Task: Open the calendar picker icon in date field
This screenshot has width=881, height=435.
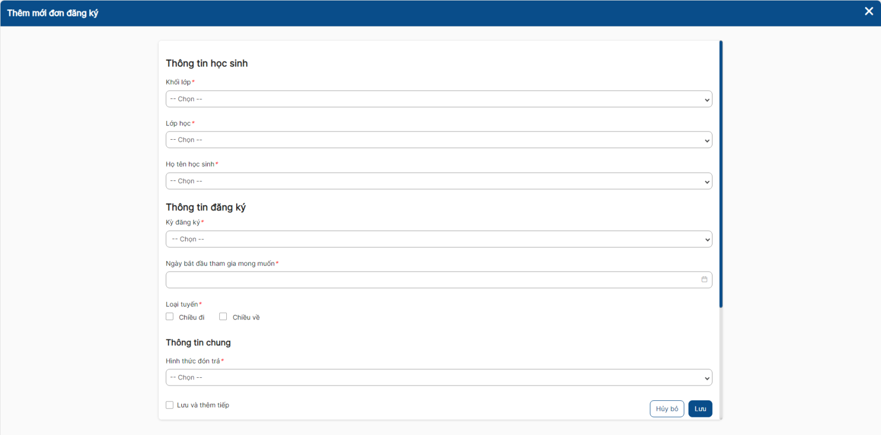Action: coord(704,279)
